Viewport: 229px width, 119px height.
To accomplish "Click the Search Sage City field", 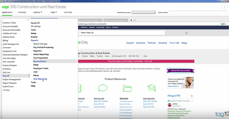I will pos(121,33).
